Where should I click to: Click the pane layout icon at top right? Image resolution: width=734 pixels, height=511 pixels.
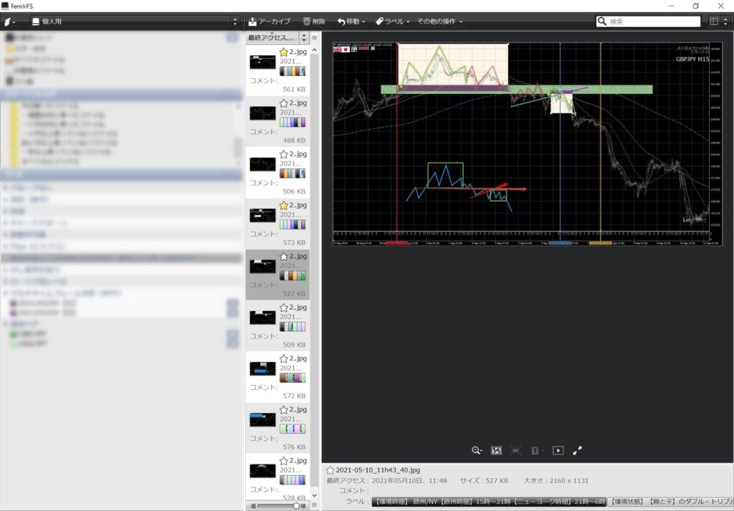[714, 22]
